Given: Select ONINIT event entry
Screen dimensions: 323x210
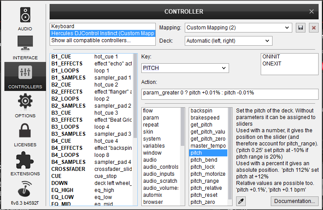Looking at the screenshot, I should pyautogui.click(x=289, y=57).
